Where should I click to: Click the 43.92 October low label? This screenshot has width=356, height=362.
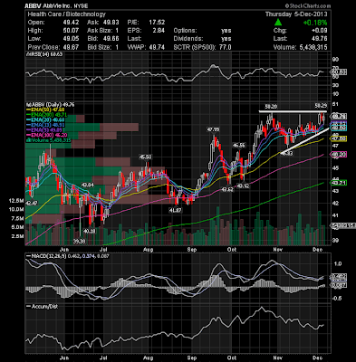[243, 186]
